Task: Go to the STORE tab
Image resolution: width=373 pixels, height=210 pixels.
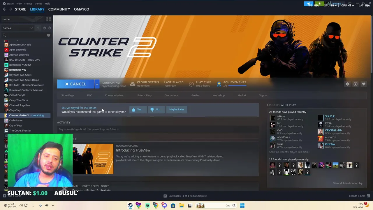Action: (x=20, y=9)
